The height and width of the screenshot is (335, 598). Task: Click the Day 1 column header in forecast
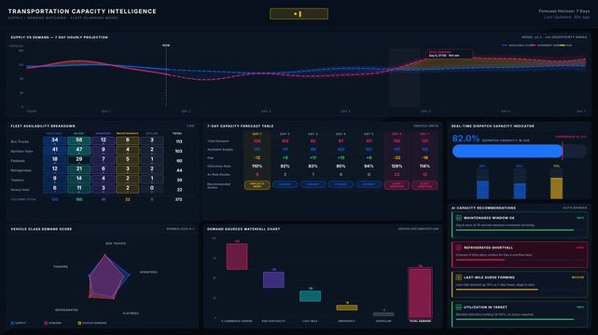click(257, 134)
